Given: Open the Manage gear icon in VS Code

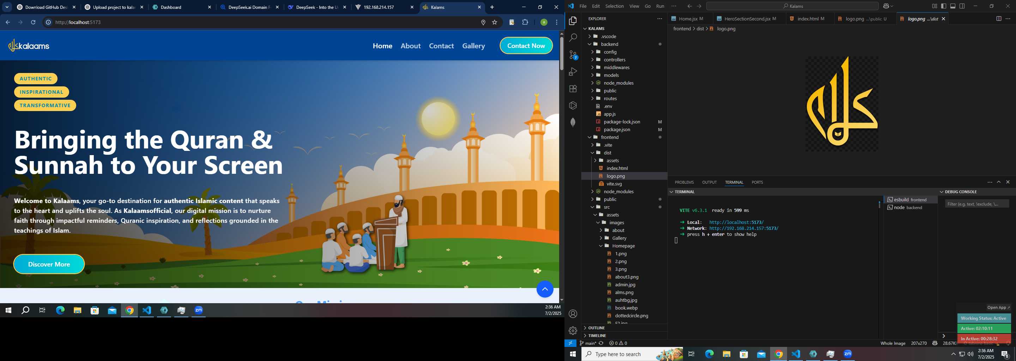Looking at the screenshot, I should coord(573,331).
